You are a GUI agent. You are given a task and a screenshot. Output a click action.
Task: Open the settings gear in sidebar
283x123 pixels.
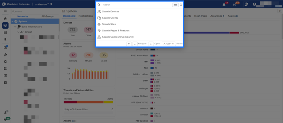[x=5, y=61]
